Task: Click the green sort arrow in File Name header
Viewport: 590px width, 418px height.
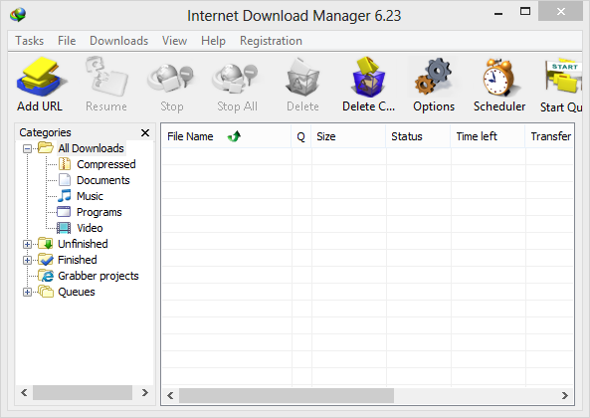Action: (234, 136)
